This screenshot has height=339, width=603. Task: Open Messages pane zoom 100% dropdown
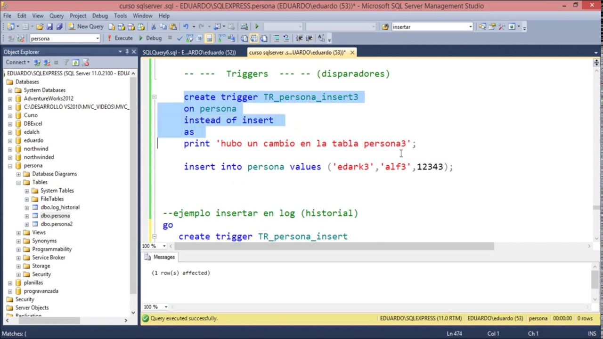click(165, 307)
